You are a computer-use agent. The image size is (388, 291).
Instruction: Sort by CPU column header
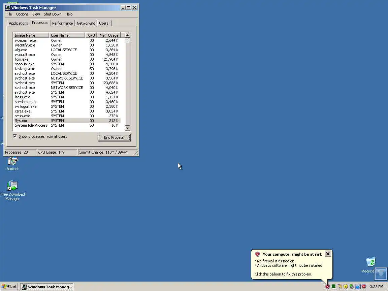(91, 35)
